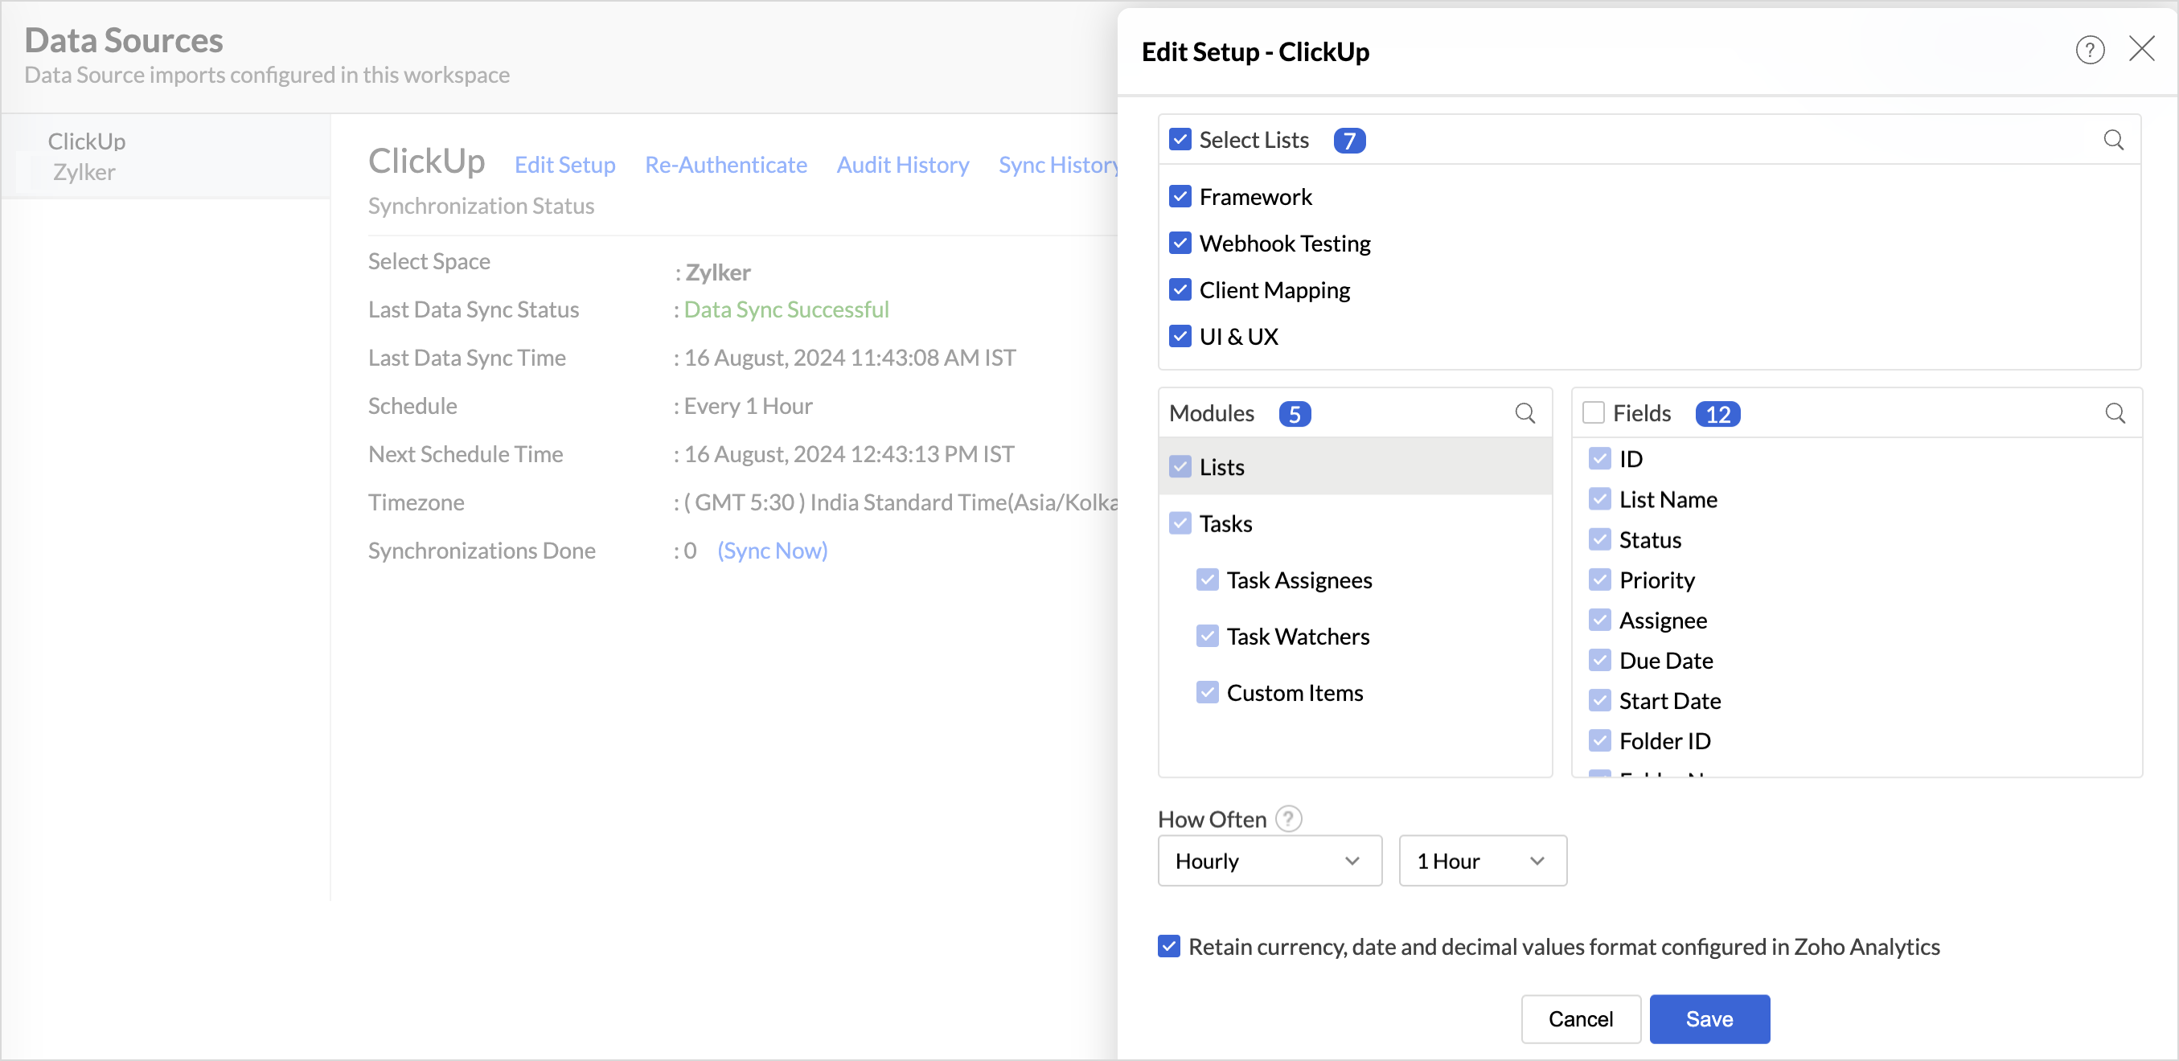Click the Modules count badge 5
Viewport: 2179px width, 1061px height.
point(1295,413)
